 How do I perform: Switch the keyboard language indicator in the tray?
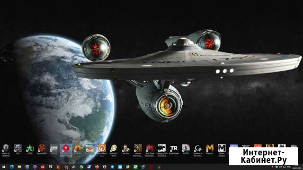[289, 167]
